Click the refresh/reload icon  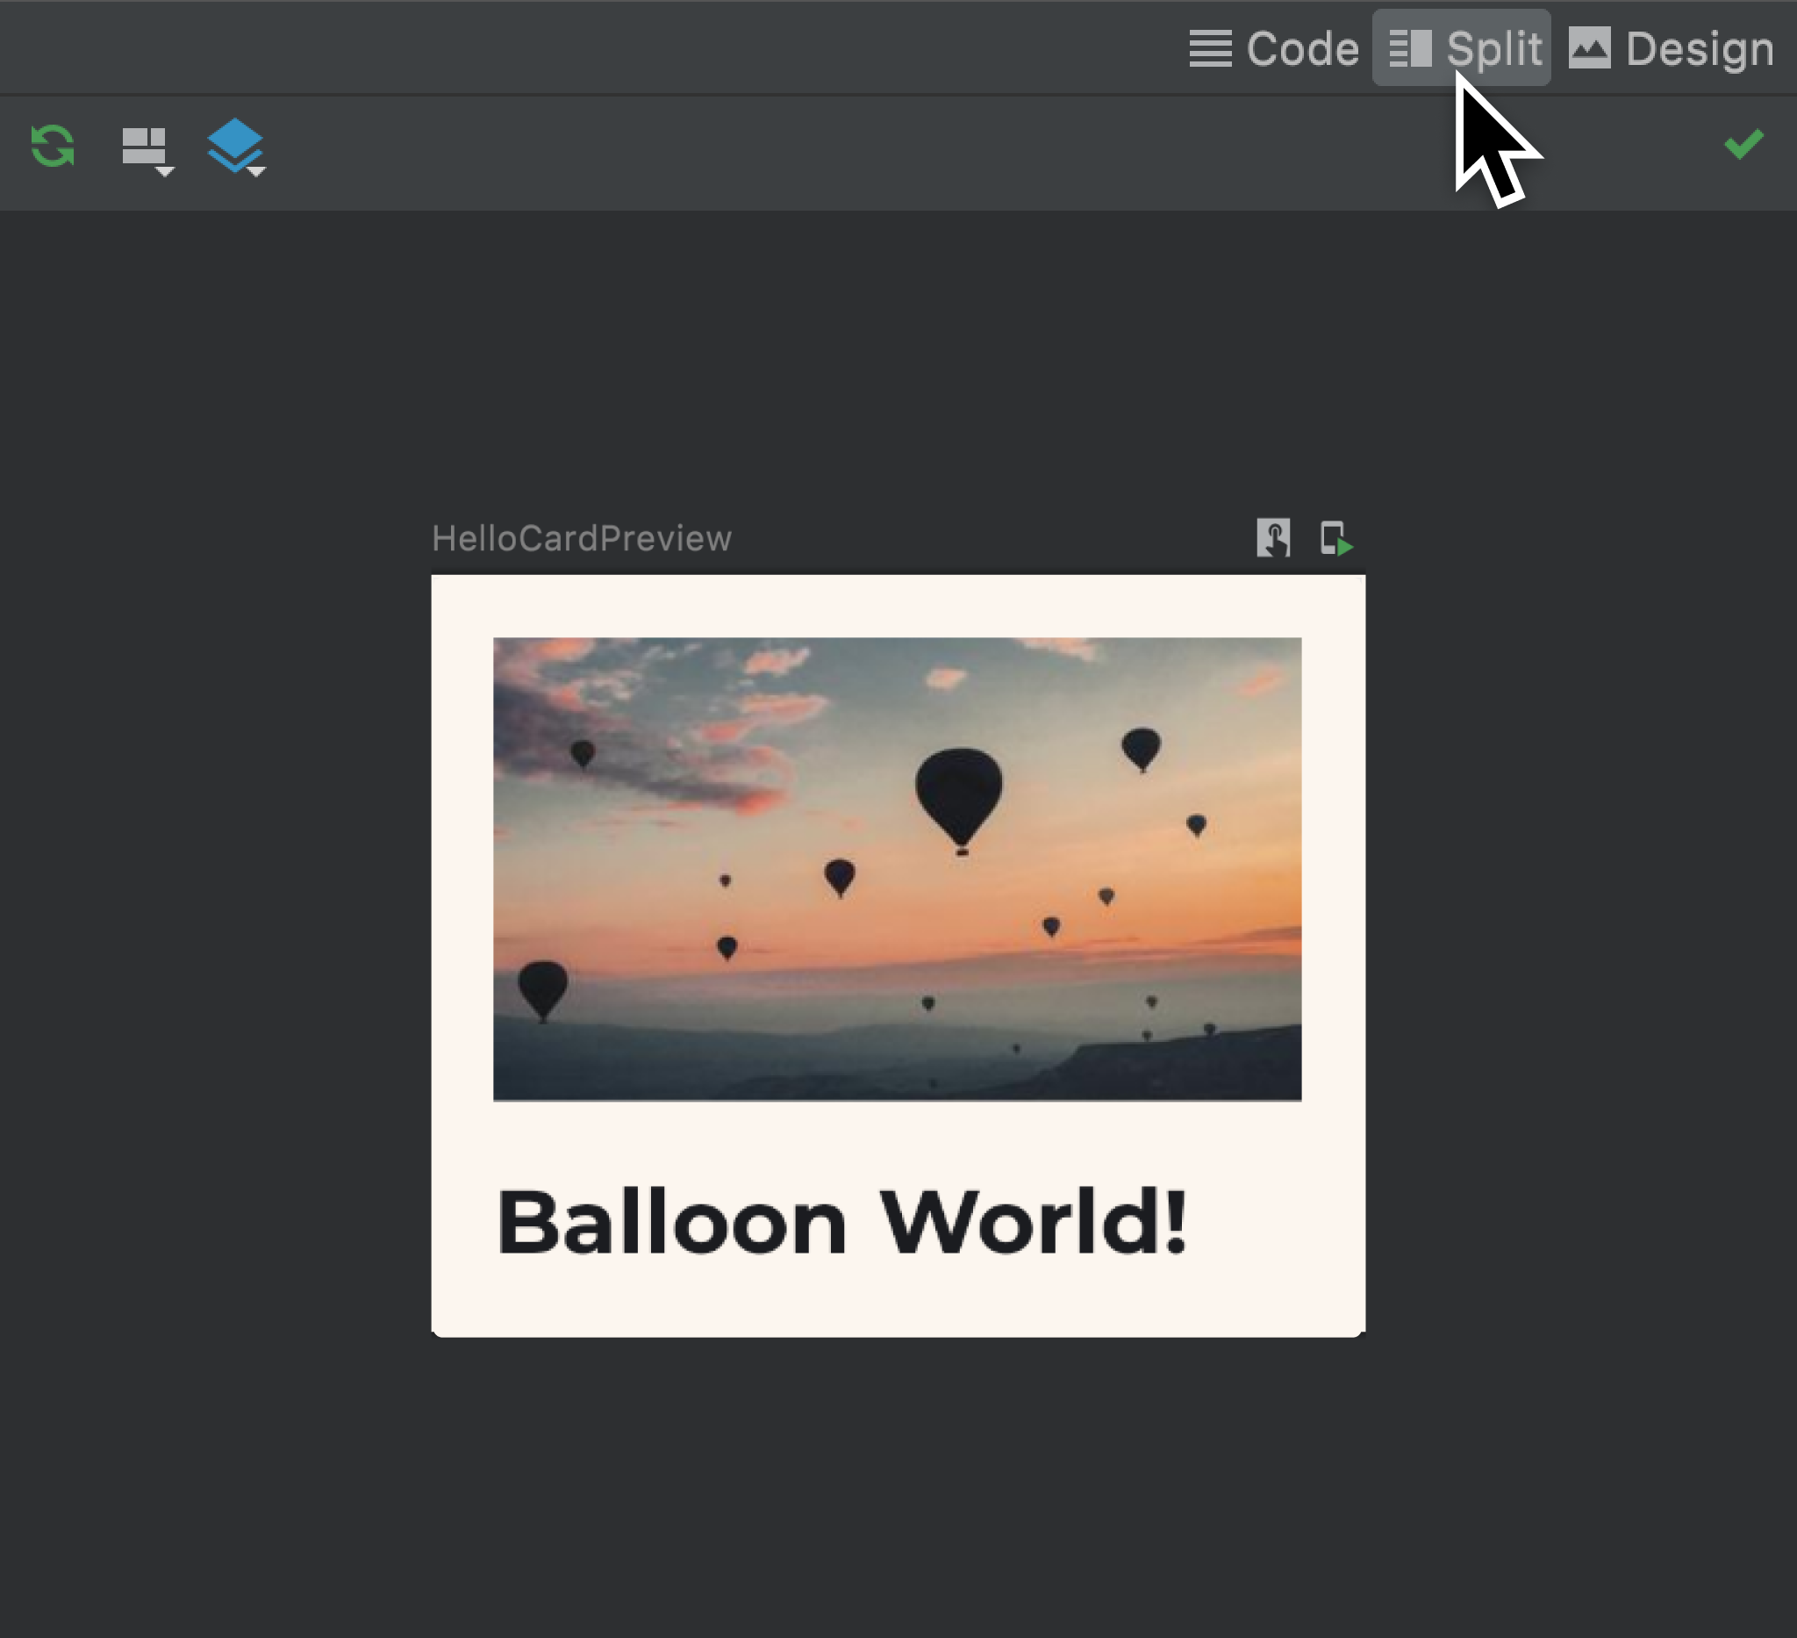tap(50, 144)
